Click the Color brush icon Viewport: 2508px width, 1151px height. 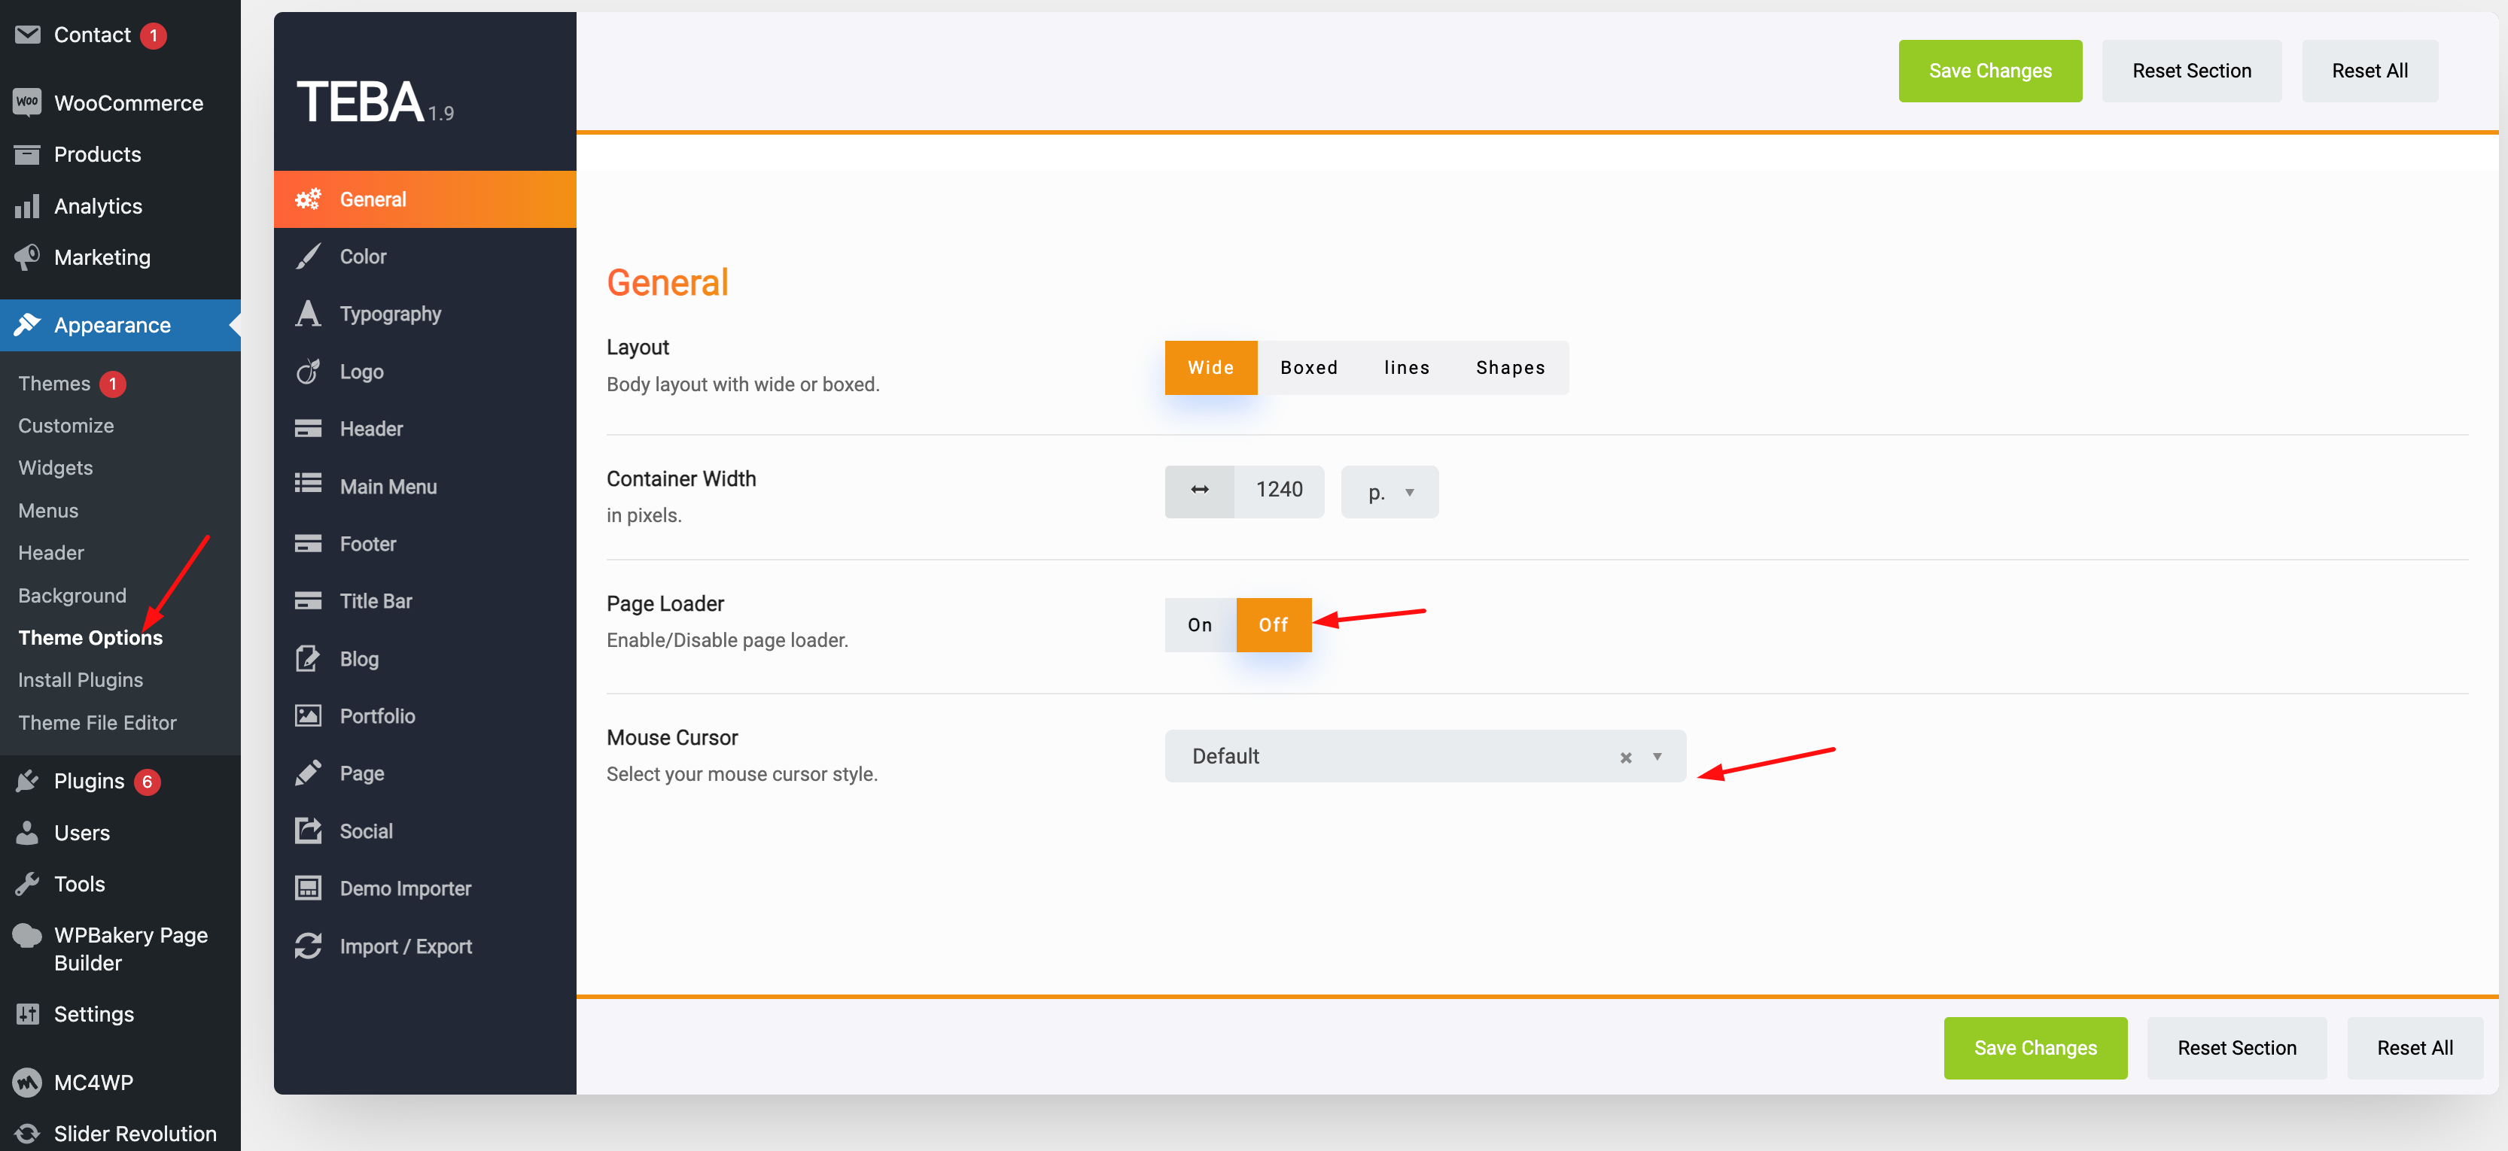[308, 256]
